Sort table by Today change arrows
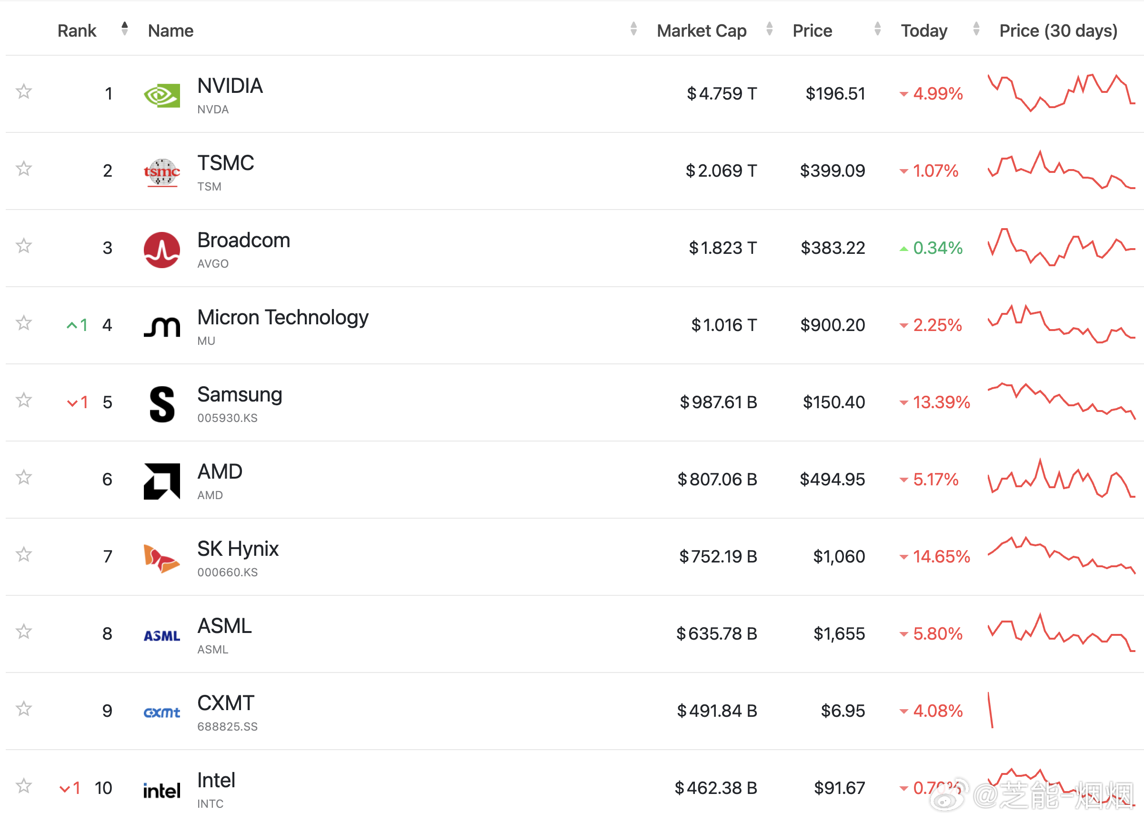The height and width of the screenshot is (823, 1144). [x=976, y=29]
